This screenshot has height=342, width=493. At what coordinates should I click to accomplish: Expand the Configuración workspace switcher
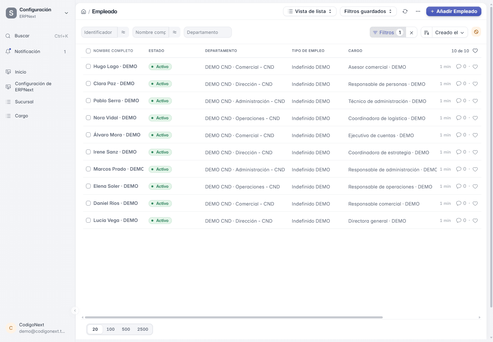point(37,13)
